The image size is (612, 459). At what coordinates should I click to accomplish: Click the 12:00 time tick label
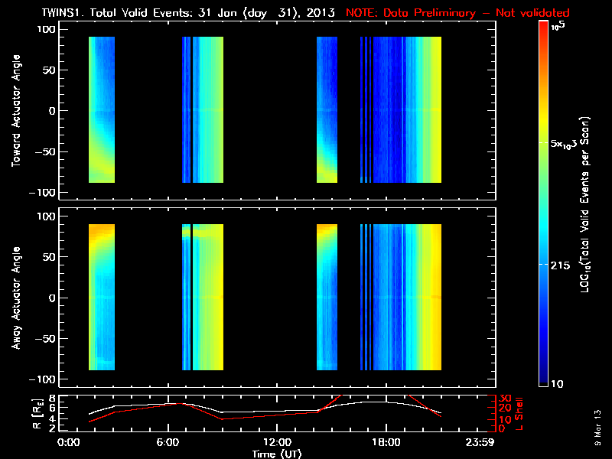278,442
